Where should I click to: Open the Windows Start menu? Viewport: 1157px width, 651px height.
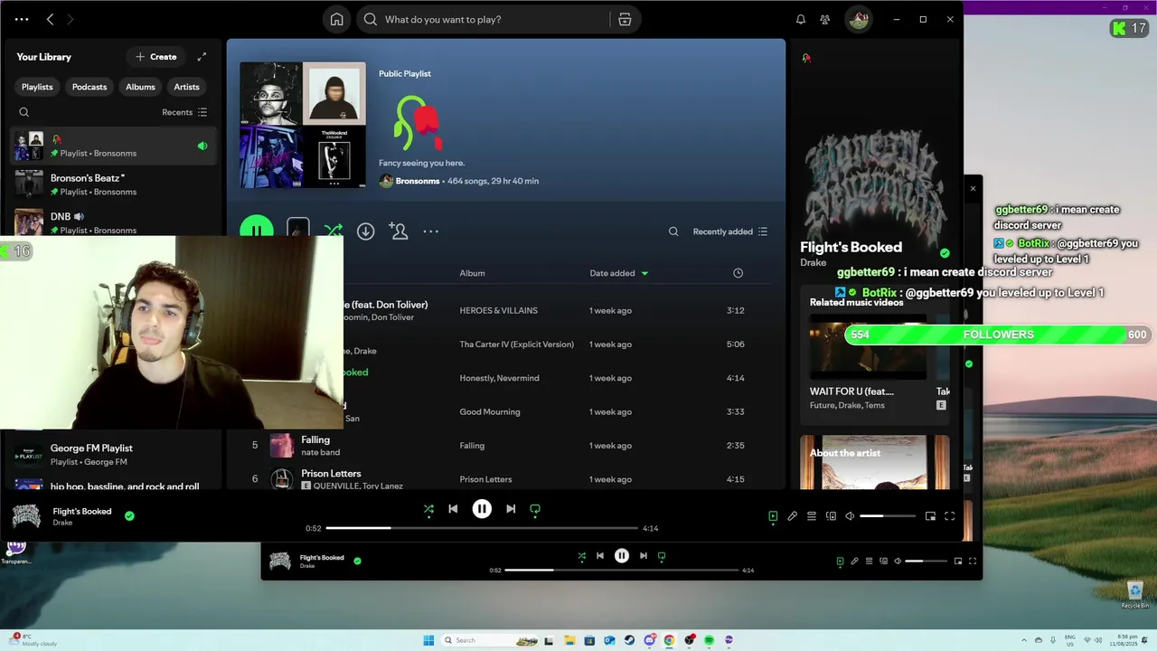(x=428, y=640)
